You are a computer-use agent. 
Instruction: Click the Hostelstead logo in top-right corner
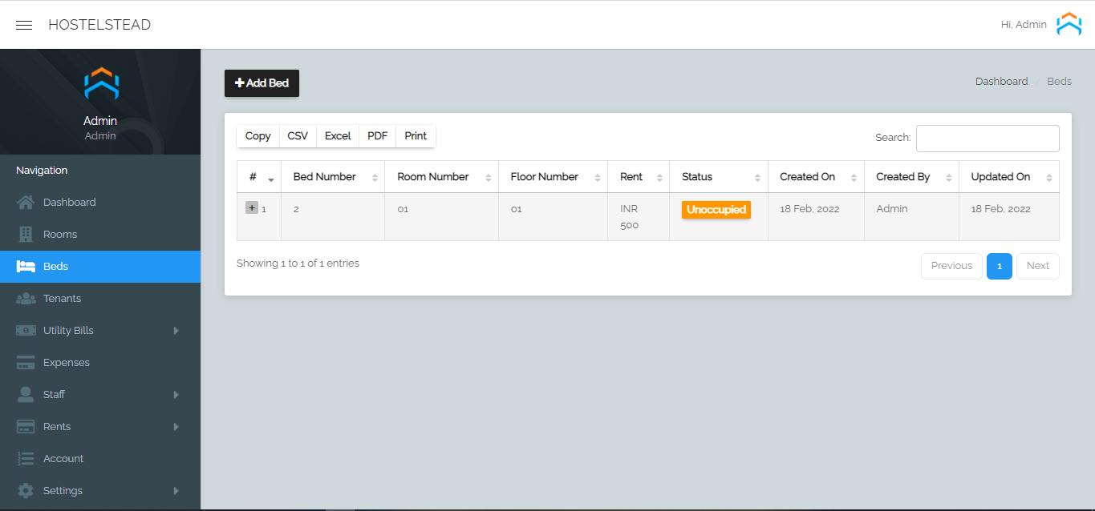point(1069,25)
